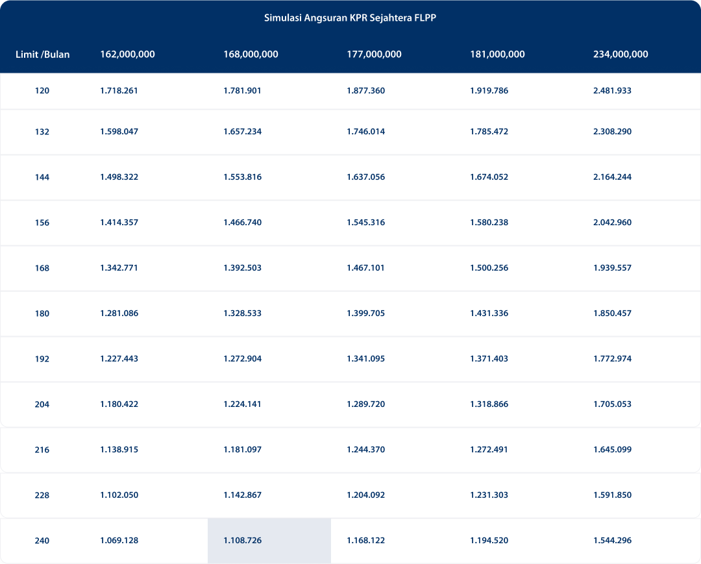Screen dimensions: 701x564
Task: Click the 144 month row label
Action: (42, 177)
